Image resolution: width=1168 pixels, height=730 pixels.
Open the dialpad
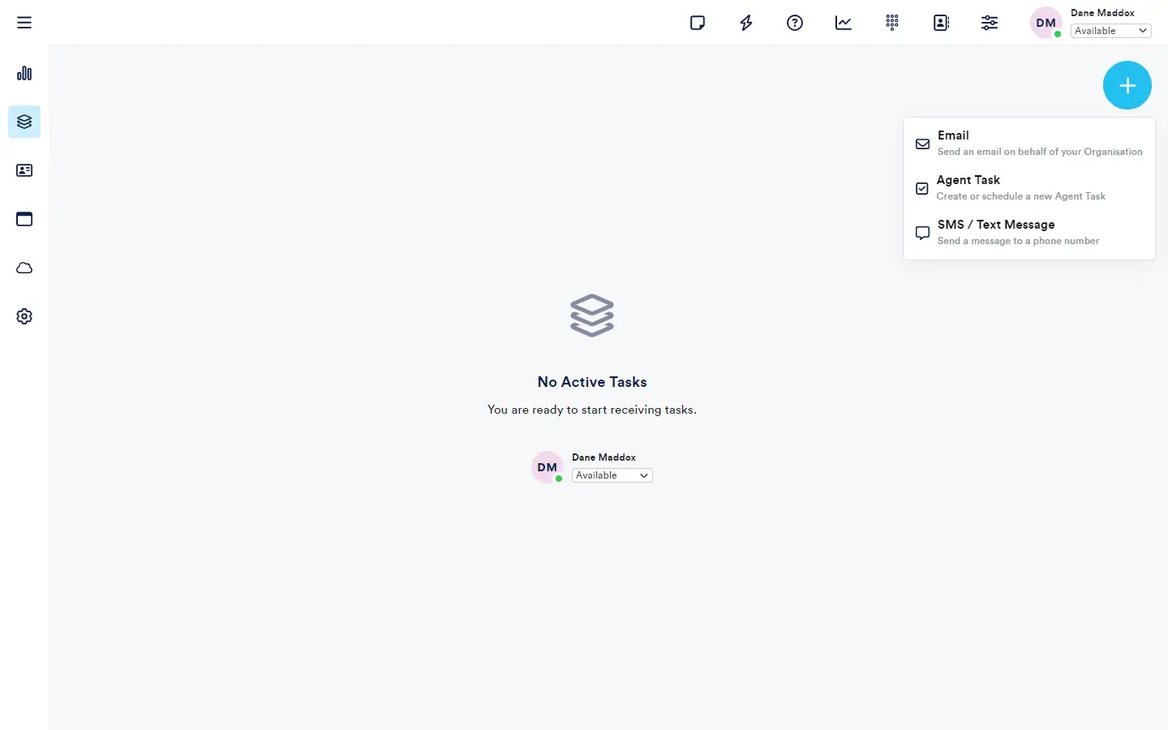coord(892,23)
